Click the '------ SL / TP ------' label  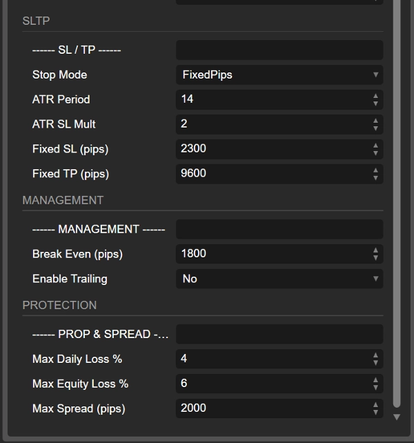click(77, 50)
